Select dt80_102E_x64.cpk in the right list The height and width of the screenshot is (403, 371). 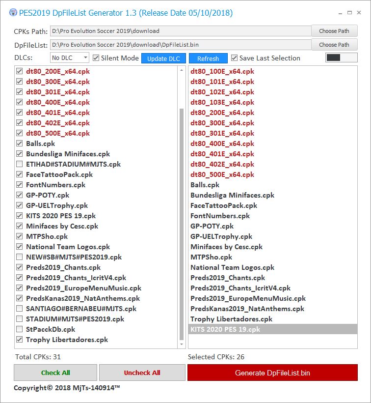tap(273, 92)
